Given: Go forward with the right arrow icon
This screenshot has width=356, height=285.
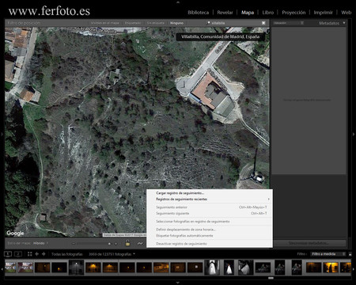Looking at the screenshot, I should (x=44, y=254).
